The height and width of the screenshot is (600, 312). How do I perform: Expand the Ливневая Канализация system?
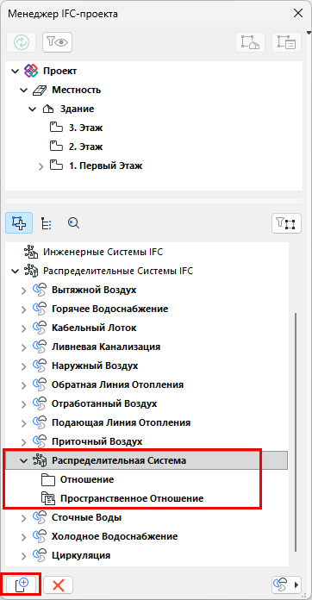[24, 348]
